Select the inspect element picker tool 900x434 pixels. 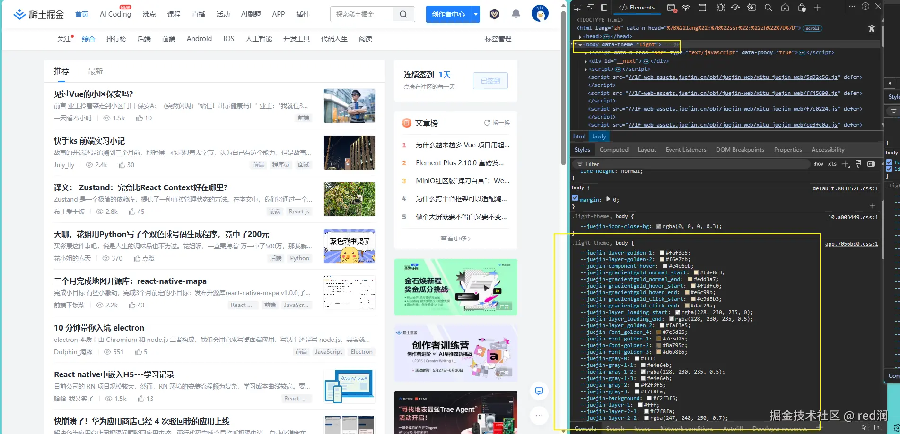coord(577,8)
